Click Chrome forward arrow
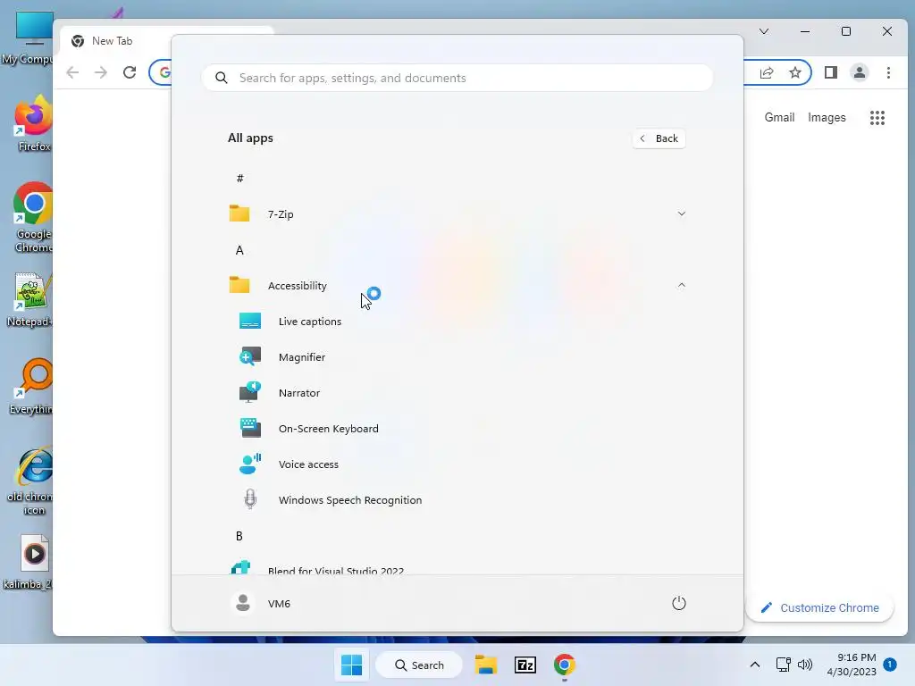 [101, 72]
